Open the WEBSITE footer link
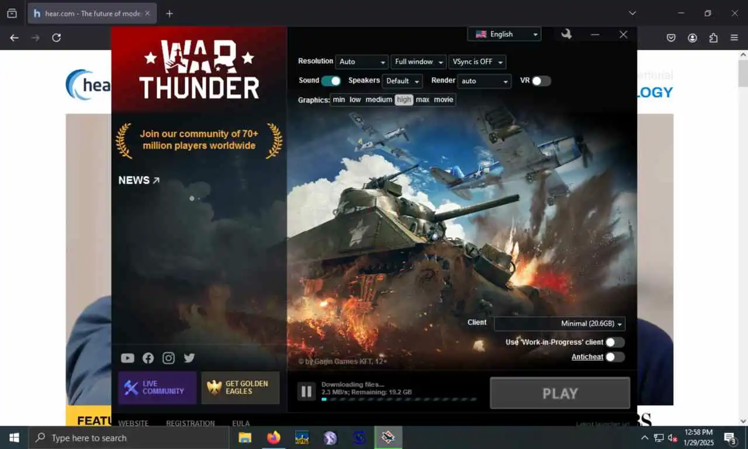Viewport: 748px width, 449px height. click(x=133, y=423)
